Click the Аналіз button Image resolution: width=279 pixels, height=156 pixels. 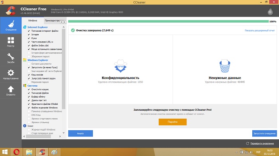(x=81, y=133)
